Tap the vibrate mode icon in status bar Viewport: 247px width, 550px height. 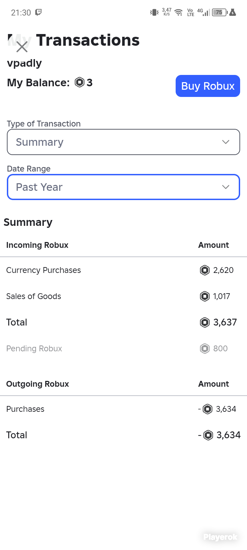click(154, 12)
